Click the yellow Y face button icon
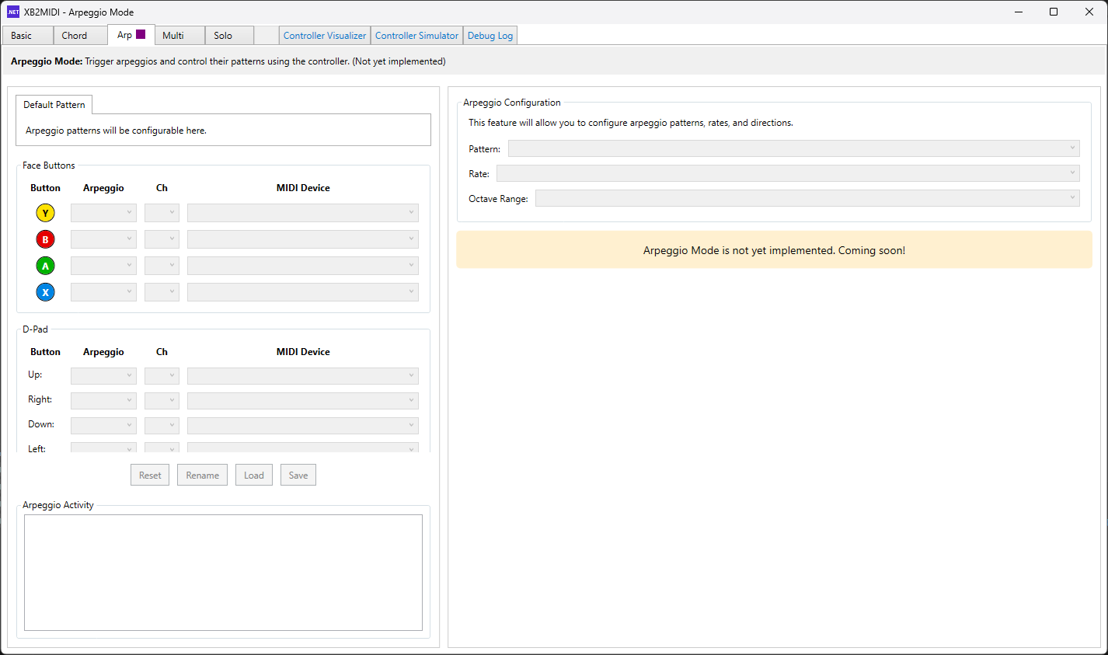 (45, 213)
